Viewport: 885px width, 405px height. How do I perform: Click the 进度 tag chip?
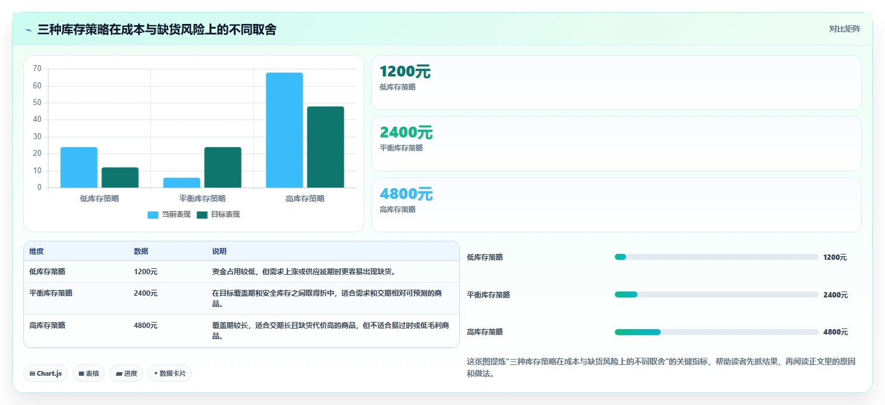point(126,373)
